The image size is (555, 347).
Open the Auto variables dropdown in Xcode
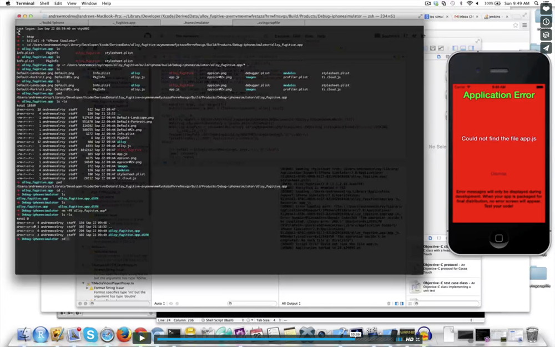[159, 304]
